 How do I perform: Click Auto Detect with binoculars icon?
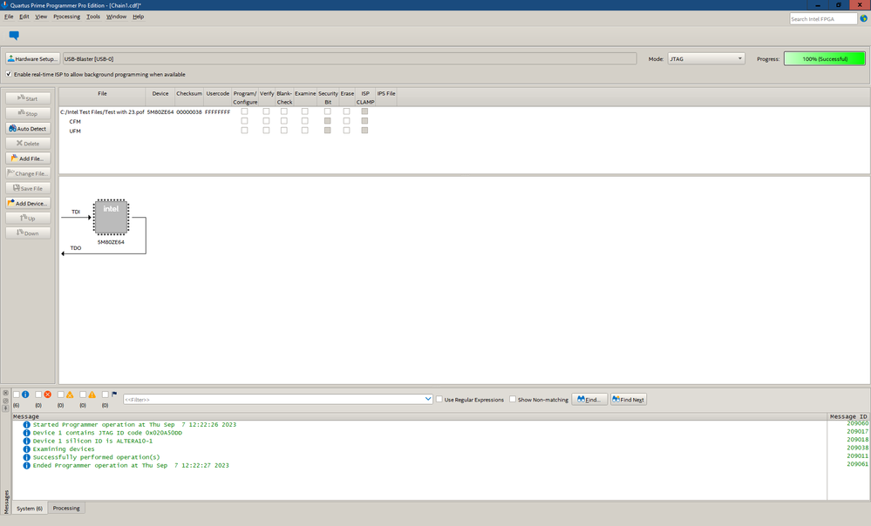pyautogui.click(x=29, y=129)
